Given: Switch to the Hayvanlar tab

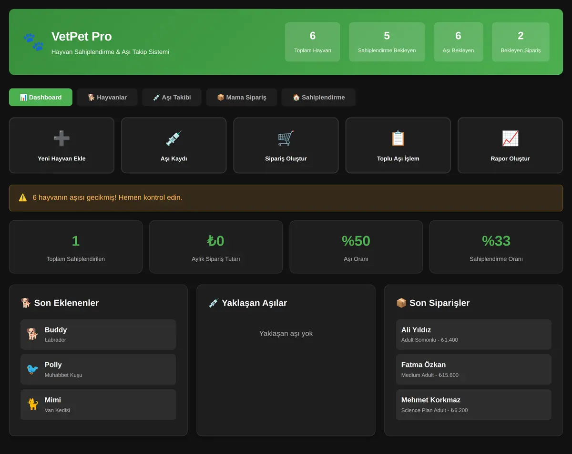Looking at the screenshot, I should 107,97.
